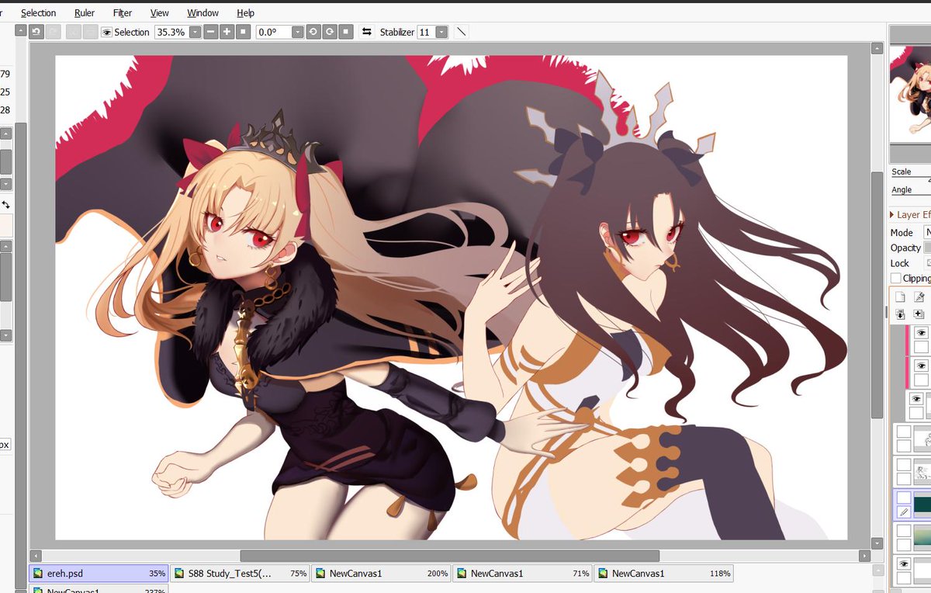Image resolution: width=931 pixels, height=593 pixels.
Task: Click the vertical canvas scrollbar thumb
Action: tap(877, 294)
